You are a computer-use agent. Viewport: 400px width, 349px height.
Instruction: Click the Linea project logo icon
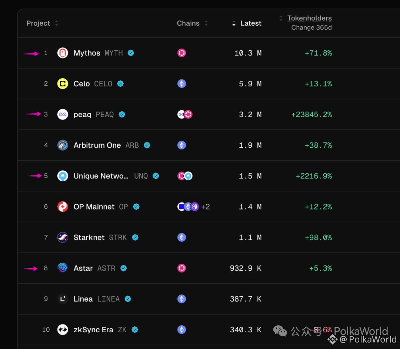coord(63,299)
